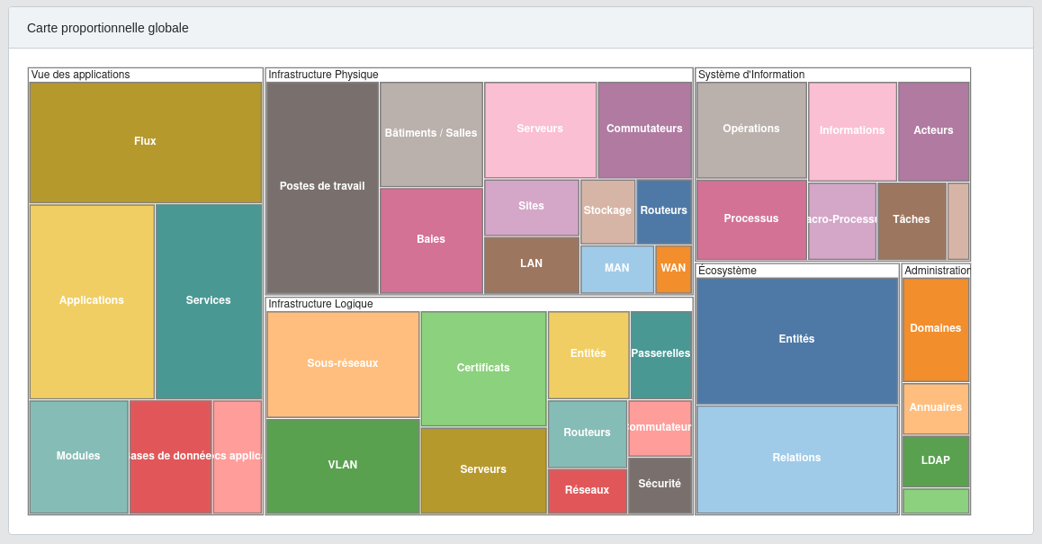Select the Relations tile in Écosystème

coord(796,459)
